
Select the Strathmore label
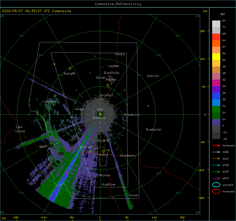(127, 156)
